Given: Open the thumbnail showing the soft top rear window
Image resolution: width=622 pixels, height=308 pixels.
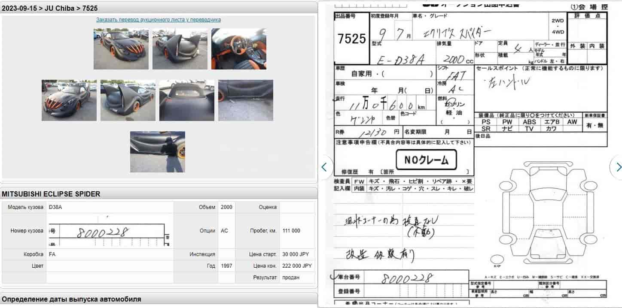Looking at the screenshot, I should pos(187,100).
